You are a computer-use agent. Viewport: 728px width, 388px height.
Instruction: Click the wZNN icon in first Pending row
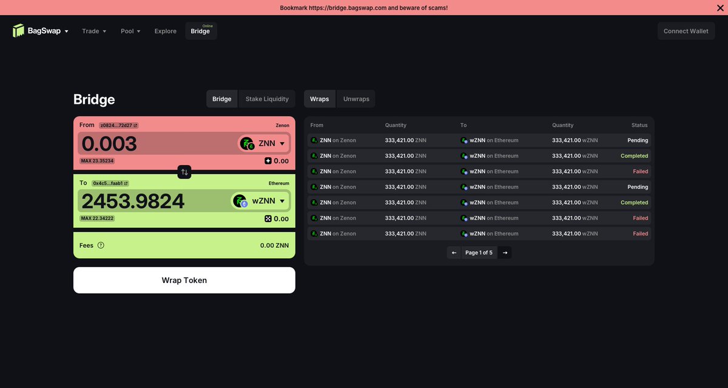pos(464,140)
